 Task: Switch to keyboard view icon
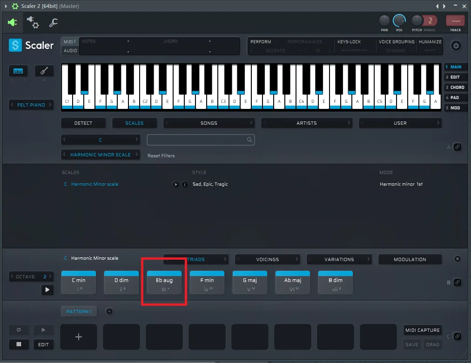pyautogui.click(x=18, y=71)
